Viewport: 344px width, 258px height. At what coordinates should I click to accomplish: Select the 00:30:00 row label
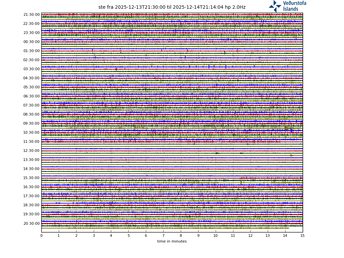tap(32, 42)
